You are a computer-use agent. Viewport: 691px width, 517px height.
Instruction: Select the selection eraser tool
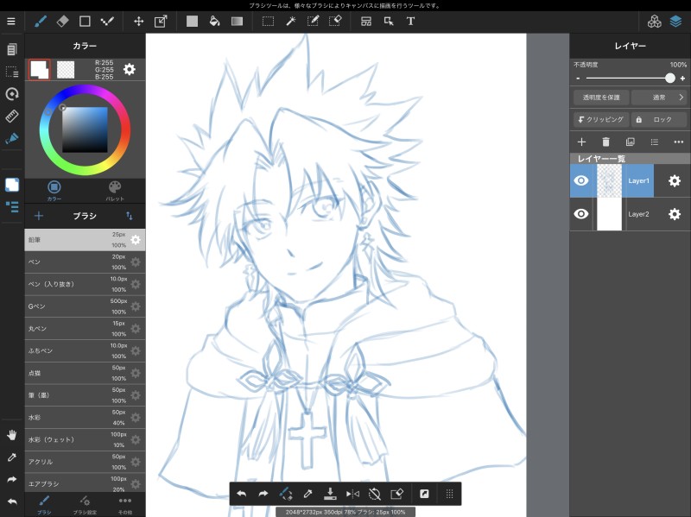[x=335, y=21]
